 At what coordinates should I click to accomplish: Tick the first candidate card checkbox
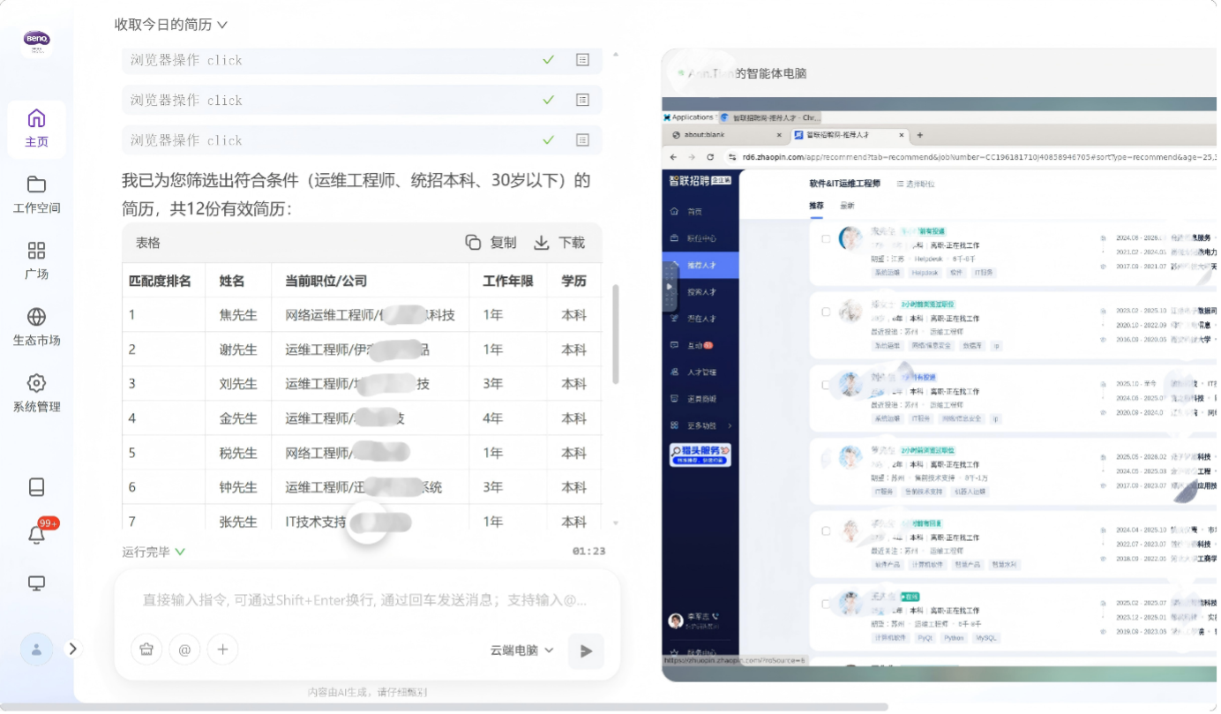click(x=826, y=238)
